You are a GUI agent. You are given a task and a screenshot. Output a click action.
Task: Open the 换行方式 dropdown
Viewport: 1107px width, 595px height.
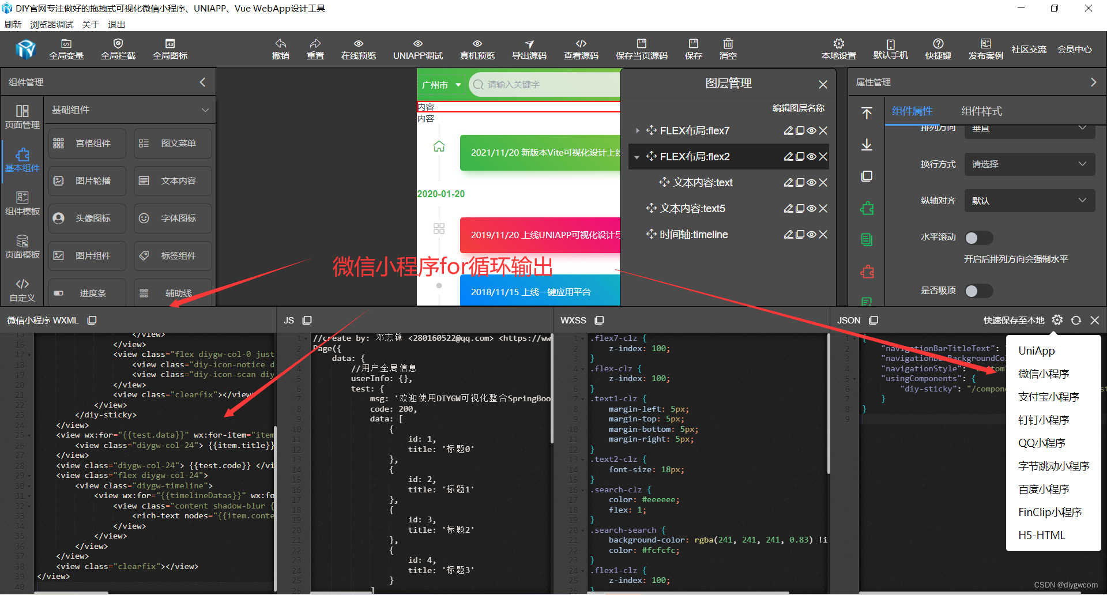1030,164
